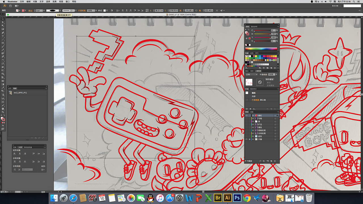Open Google Chrome from the Dock
The height and width of the screenshot is (204, 363).
point(247,198)
